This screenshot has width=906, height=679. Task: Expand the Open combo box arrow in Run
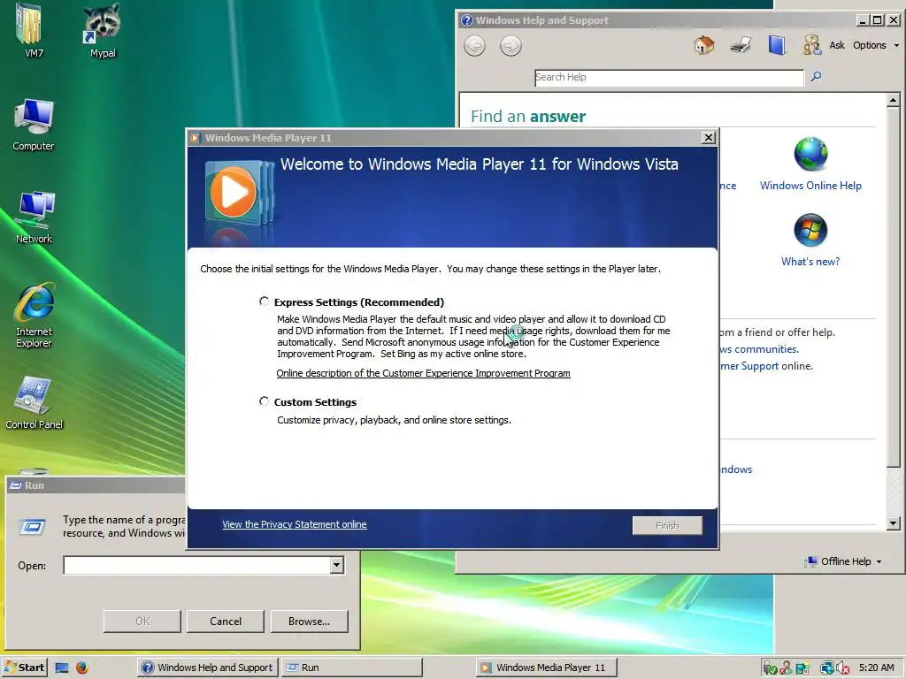coord(337,565)
